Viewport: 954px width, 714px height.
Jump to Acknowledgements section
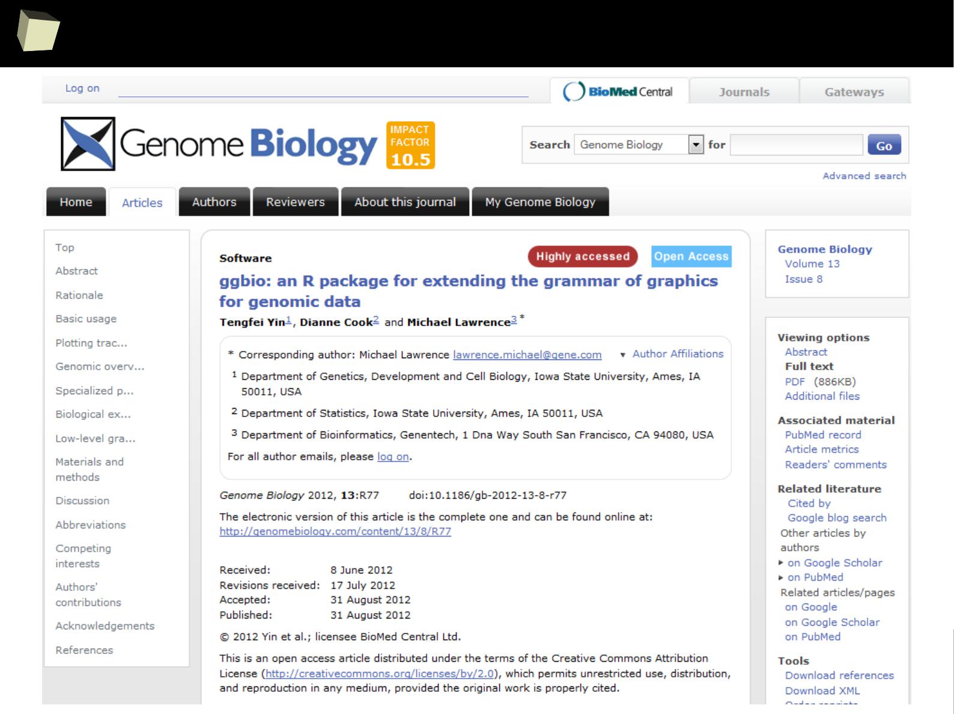(105, 626)
